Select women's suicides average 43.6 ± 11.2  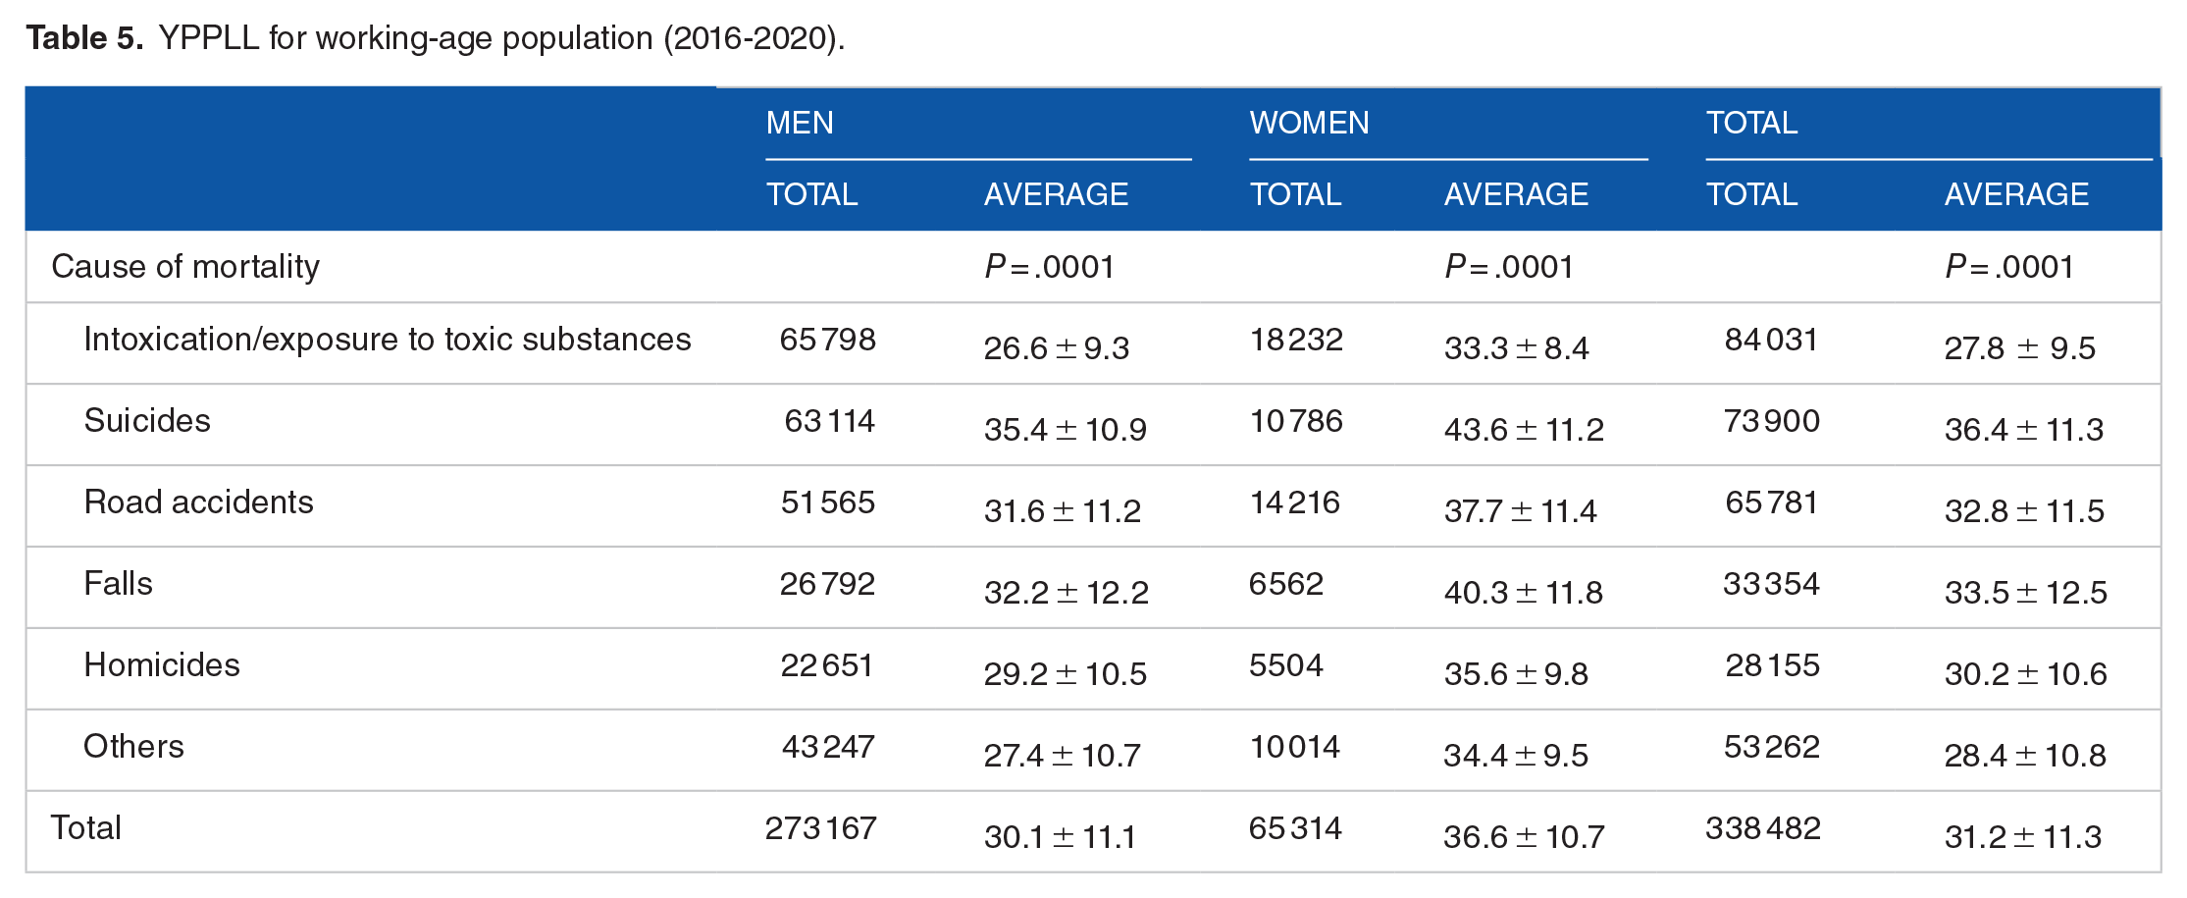(x=1524, y=429)
